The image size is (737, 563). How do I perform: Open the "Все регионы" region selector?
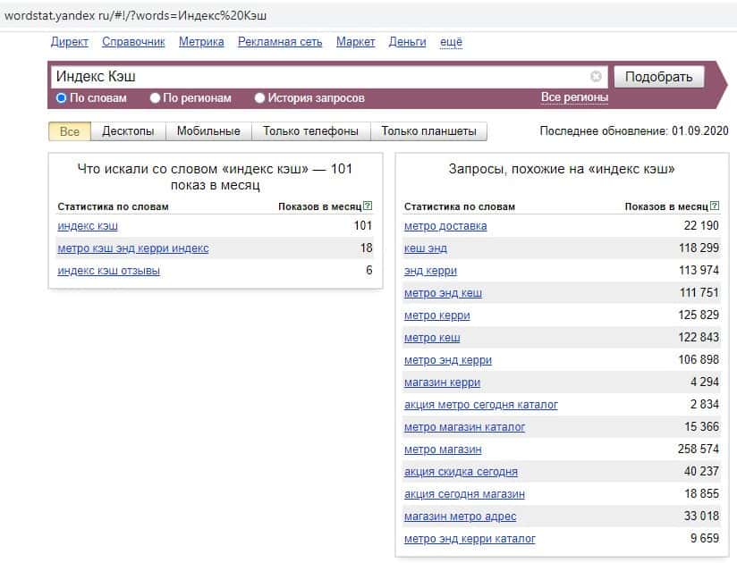[574, 97]
